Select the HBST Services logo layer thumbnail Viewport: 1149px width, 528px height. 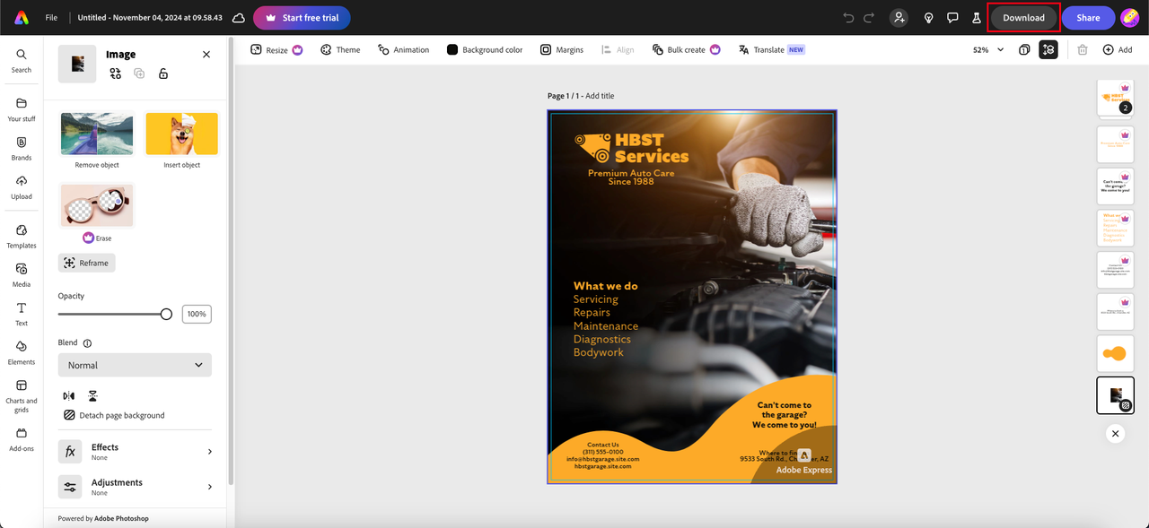(x=1115, y=98)
